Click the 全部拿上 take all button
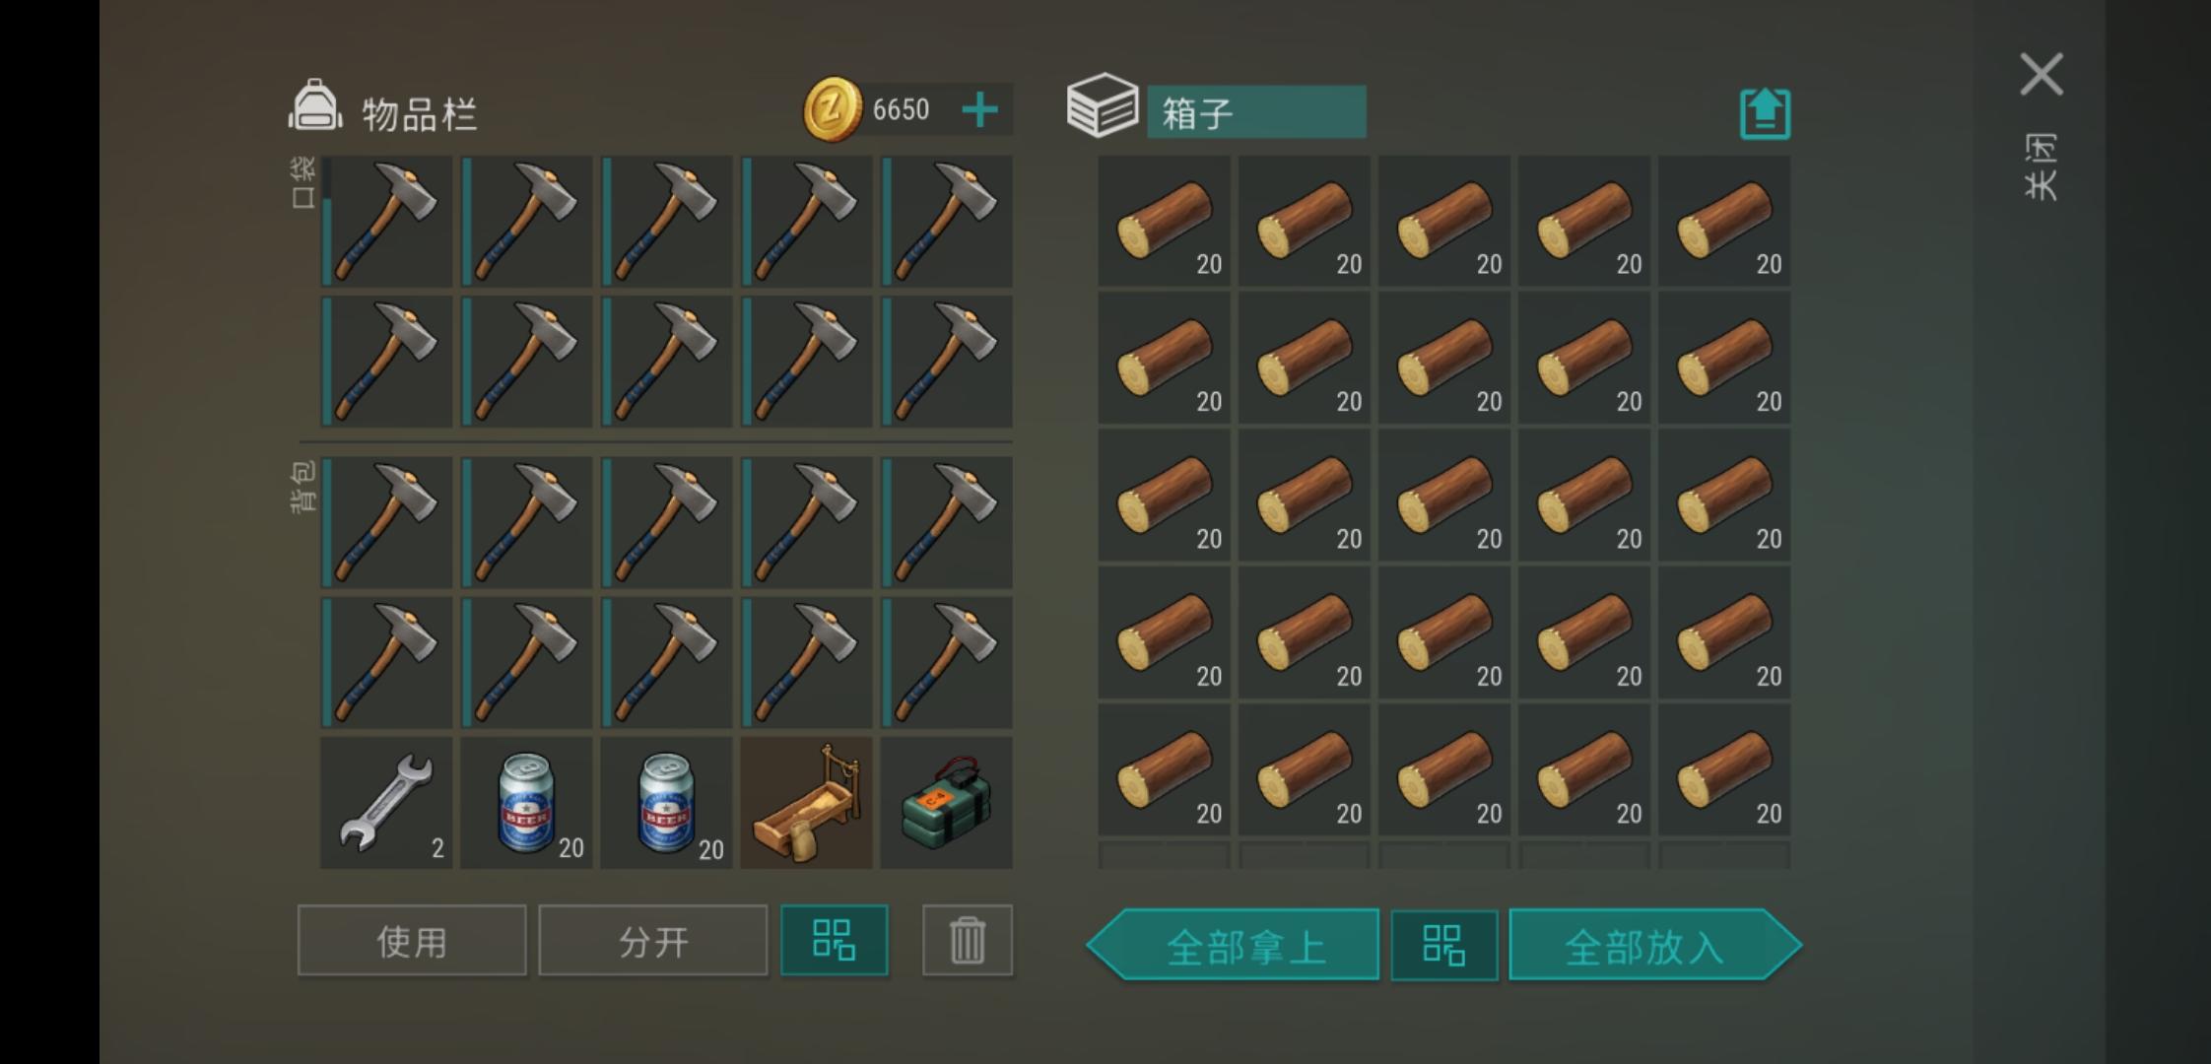Viewport: 2211px width, 1064px height. pyautogui.click(x=1233, y=945)
